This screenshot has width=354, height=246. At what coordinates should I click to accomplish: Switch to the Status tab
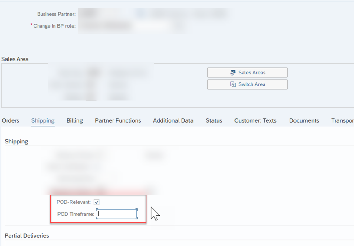(x=214, y=120)
